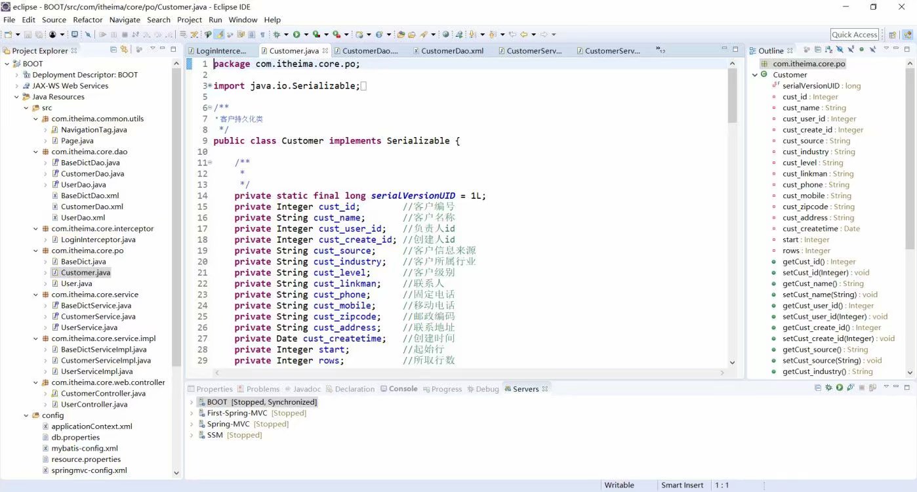Open the Navigate menu
Screen dimensions: 917x492
pos(125,20)
